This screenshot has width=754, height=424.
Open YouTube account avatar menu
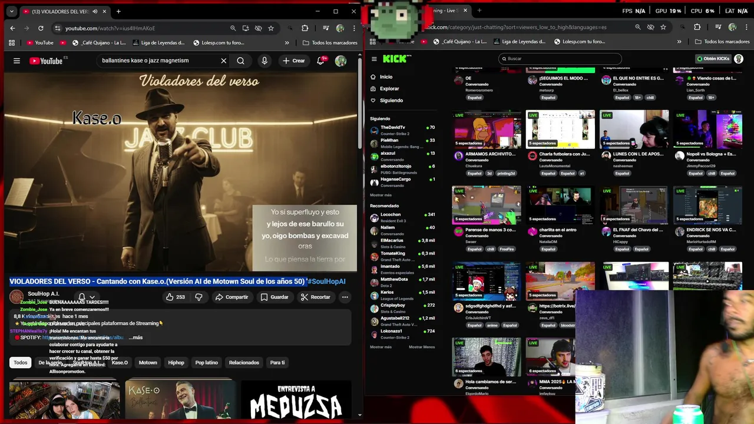coord(340,61)
